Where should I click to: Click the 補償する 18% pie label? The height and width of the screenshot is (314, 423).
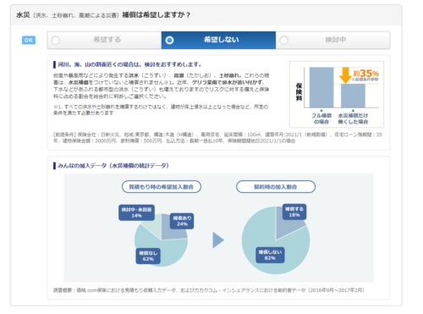point(294,212)
